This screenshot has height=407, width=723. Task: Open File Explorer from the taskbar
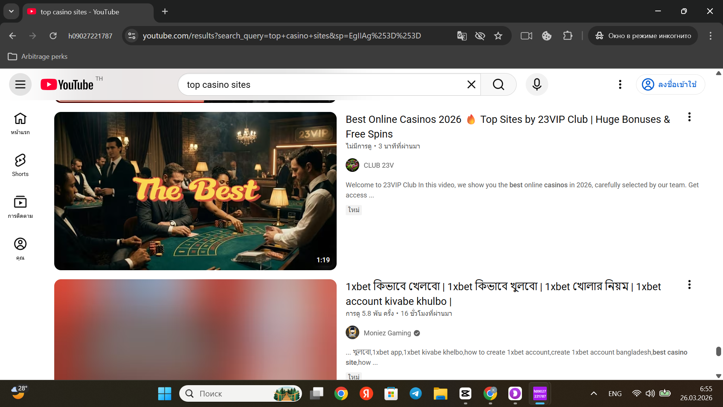pos(440,394)
